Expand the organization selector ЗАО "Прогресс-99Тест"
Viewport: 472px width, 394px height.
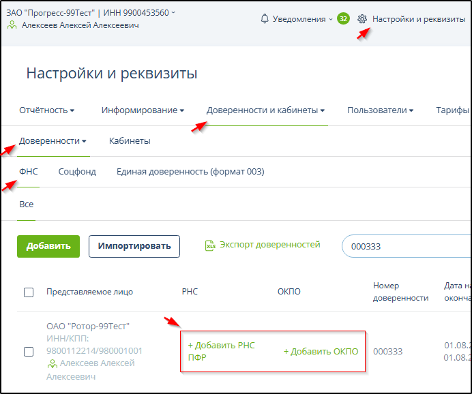[x=91, y=12]
